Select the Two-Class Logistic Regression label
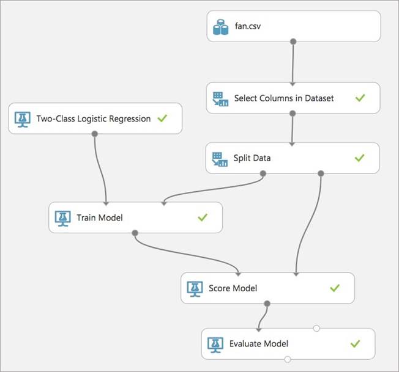 (x=94, y=119)
